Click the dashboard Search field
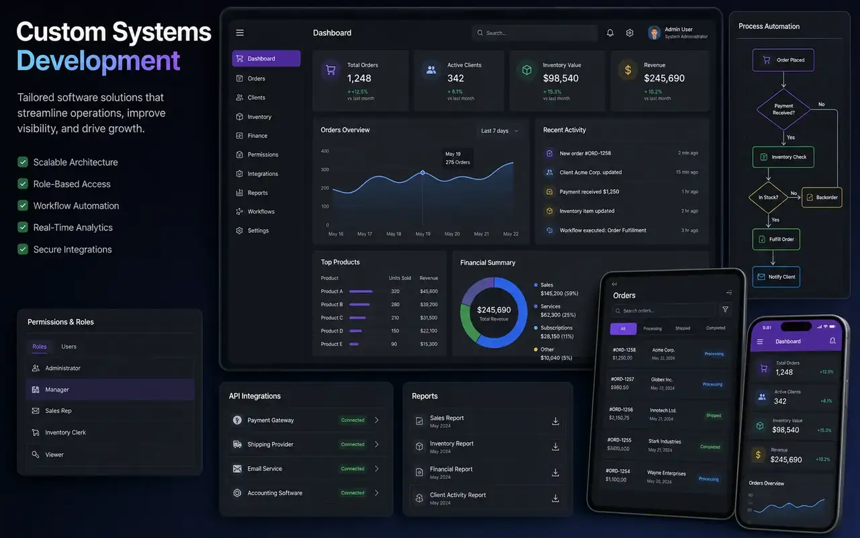Screen dimensions: 860x538 tap(535, 33)
